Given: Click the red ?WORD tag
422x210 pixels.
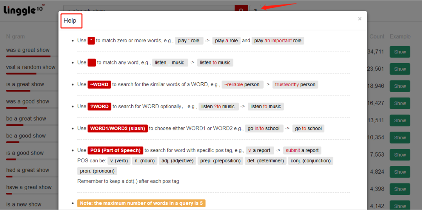Looking at the screenshot, I should coord(99,107).
